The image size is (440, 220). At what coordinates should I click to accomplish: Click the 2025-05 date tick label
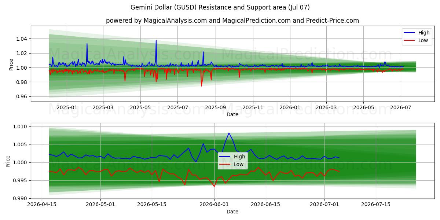click(140, 108)
